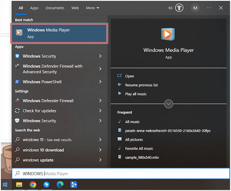
Task: Click the Resume previous list arrow icon
Action: [119, 85]
